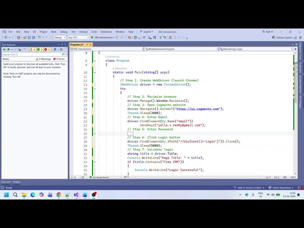
Task: Click the search magnifier icon in Test Explorer search box
Action: [63, 55]
